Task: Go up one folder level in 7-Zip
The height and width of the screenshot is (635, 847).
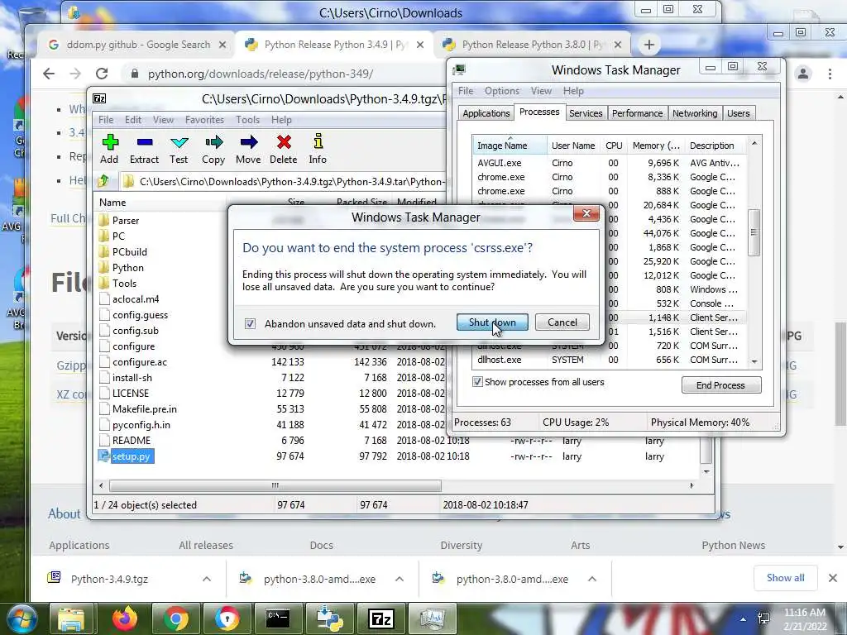Action: 103,181
